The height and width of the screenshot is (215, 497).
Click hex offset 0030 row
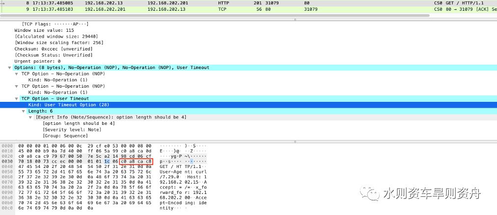click(x=7, y=162)
